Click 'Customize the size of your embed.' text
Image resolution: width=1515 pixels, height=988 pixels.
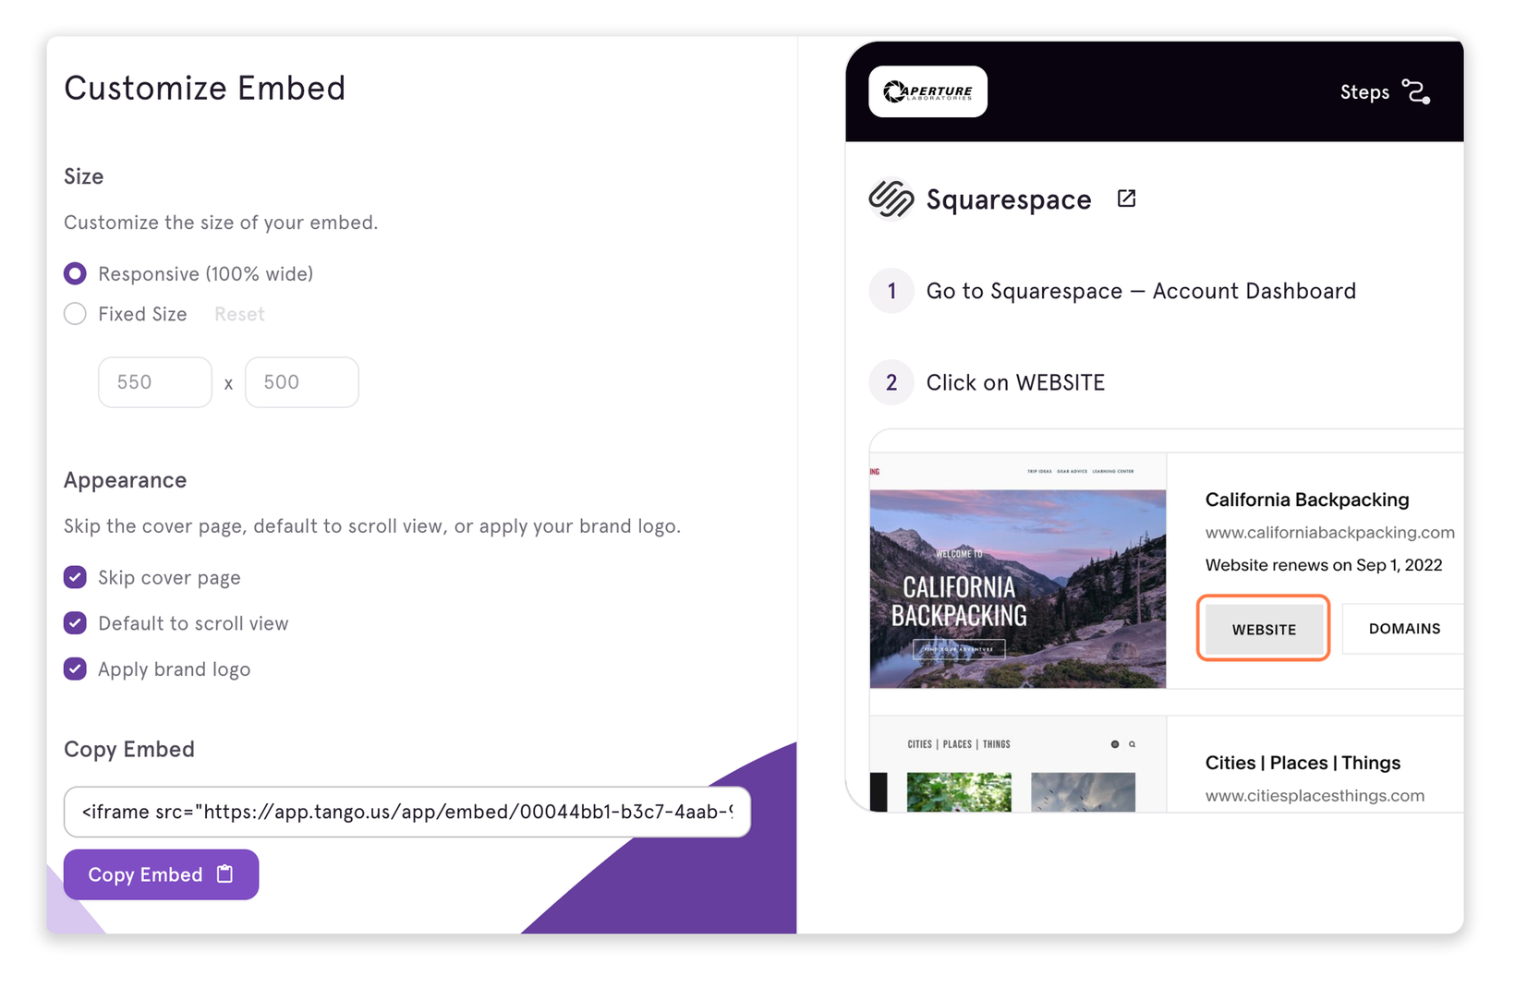click(x=221, y=223)
